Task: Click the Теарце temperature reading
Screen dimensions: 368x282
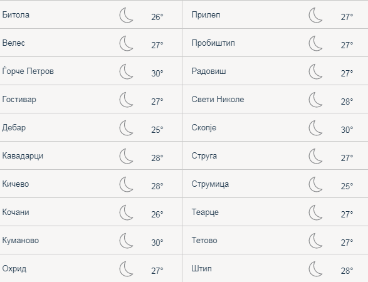Action: click(347, 214)
